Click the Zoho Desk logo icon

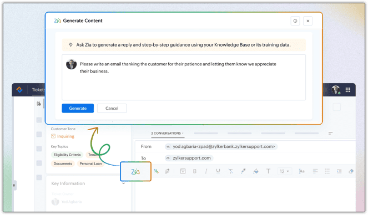19,89
